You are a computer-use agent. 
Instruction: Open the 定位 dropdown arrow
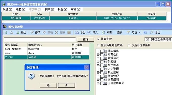tap(139, 33)
